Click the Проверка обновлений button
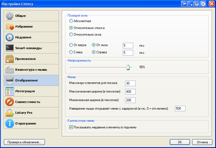This screenshot has width=216, height=148. [24, 142]
